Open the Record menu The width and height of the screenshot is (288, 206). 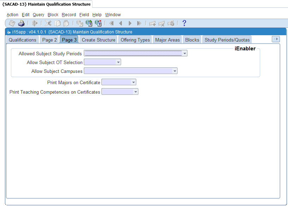[69, 15]
